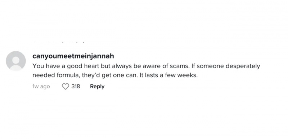Select the first line of comment text

coord(146,66)
